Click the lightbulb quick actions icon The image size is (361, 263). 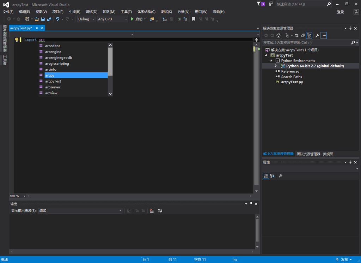pos(17,40)
